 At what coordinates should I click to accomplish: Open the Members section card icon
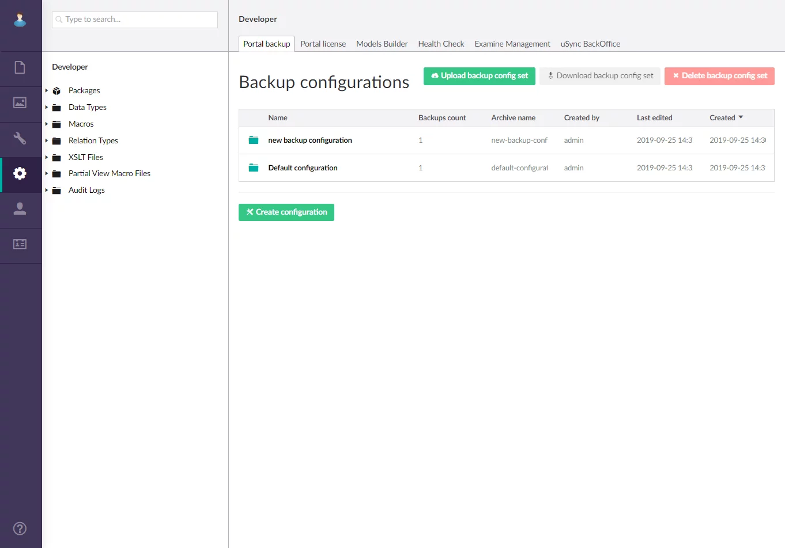20,244
